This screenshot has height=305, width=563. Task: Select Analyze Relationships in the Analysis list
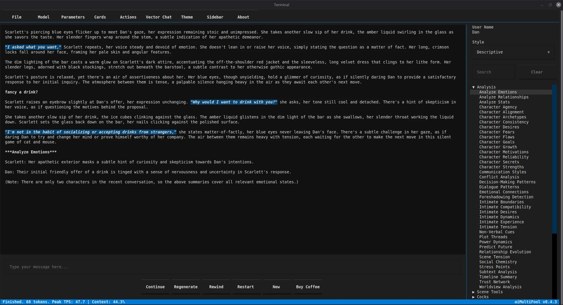[504, 97]
